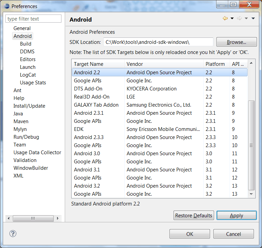Click the Apply button
262x248 pixels.
pyautogui.click(x=236, y=215)
